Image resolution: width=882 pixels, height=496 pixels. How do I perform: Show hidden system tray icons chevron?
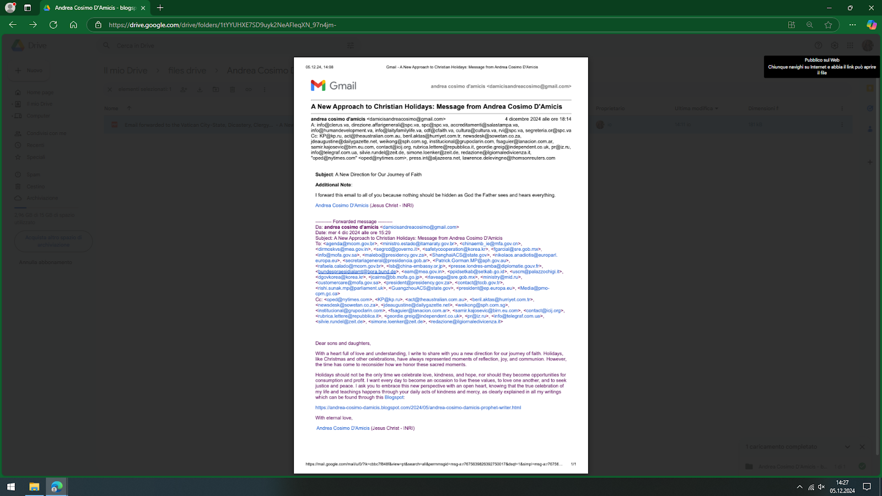[x=799, y=487]
